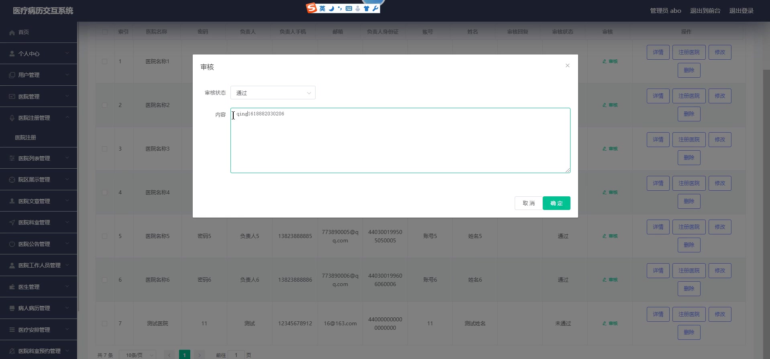Check the checkbox for row 2 医院名称2

click(x=104, y=105)
